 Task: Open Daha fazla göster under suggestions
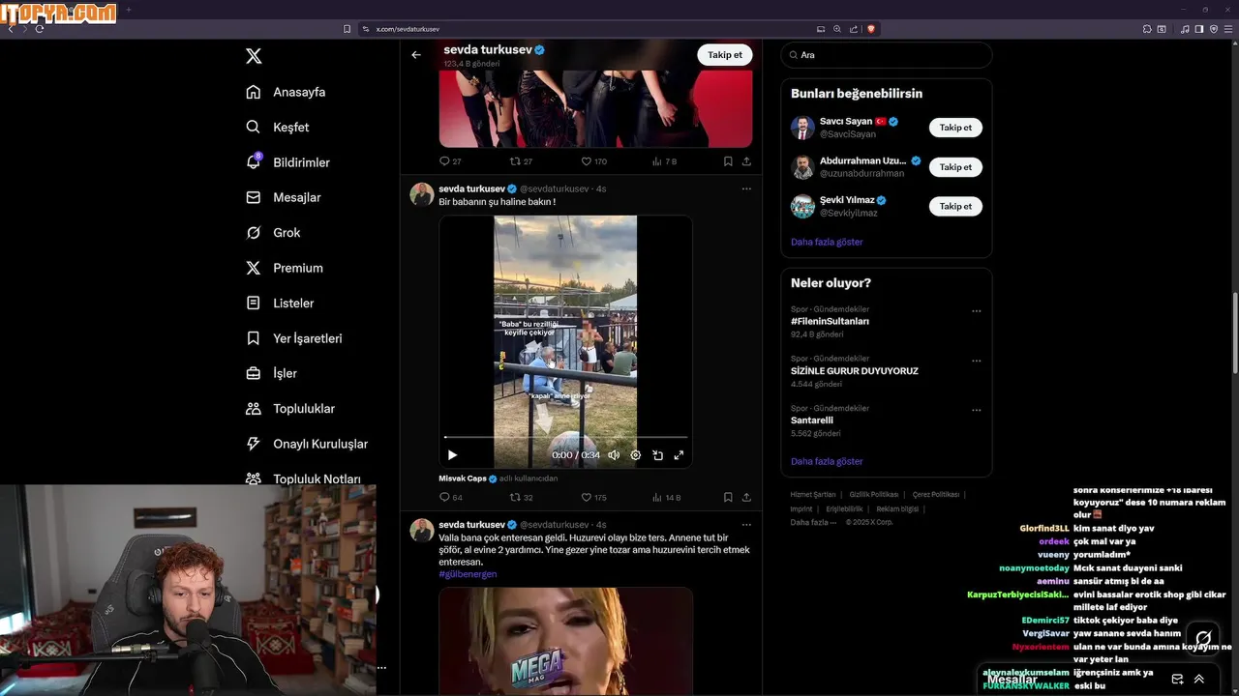pyautogui.click(x=827, y=242)
